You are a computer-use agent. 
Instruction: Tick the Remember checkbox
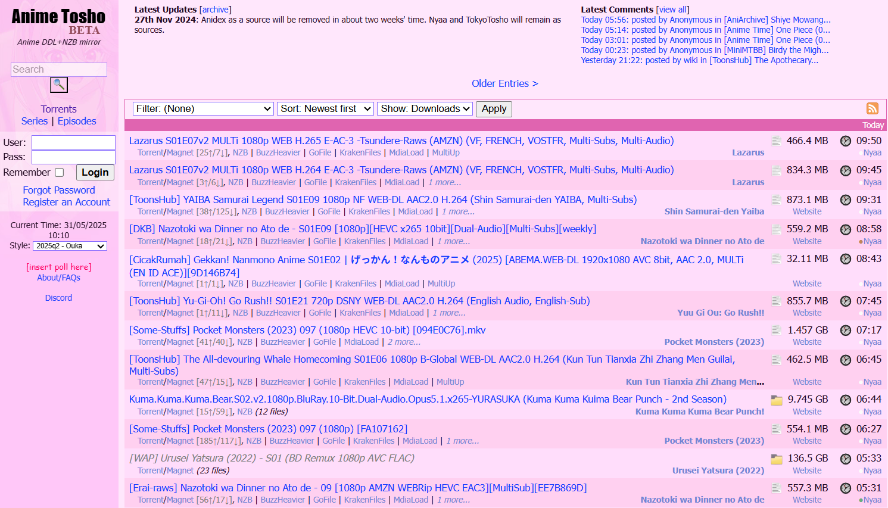pyautogui.click(x=60, y=172)
